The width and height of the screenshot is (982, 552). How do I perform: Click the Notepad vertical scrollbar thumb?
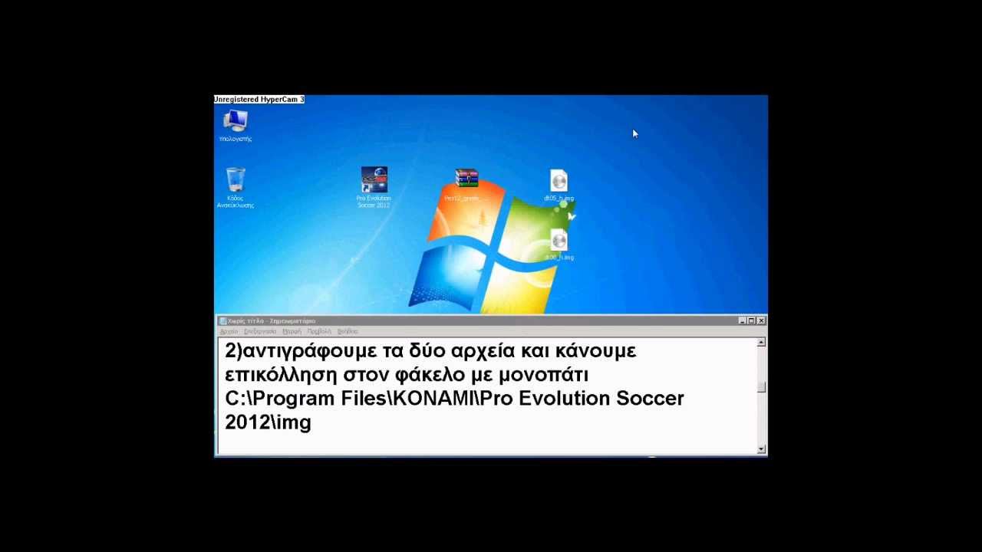pos(761,387)
